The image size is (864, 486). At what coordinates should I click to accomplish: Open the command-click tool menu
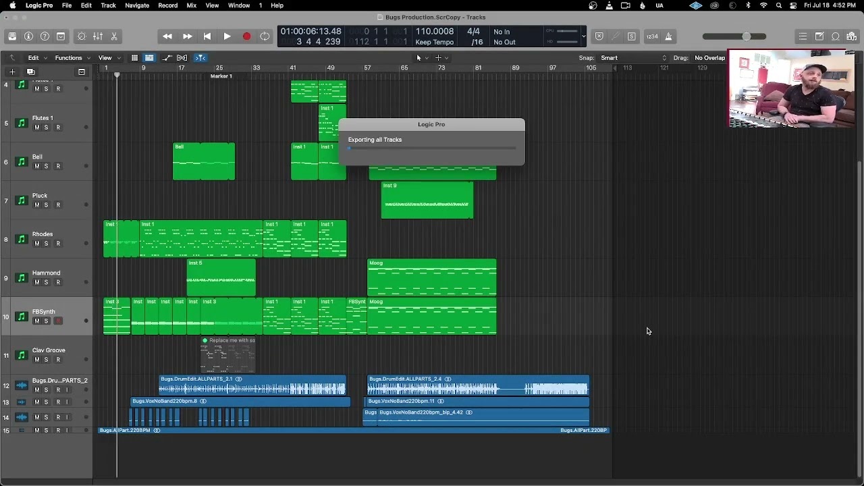[441, 58]
